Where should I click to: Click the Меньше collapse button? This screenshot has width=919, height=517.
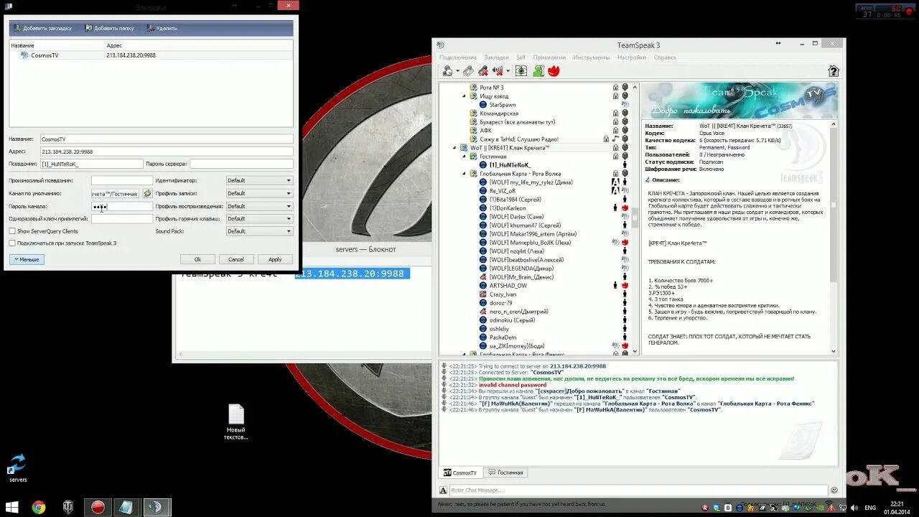coord(27,259)
